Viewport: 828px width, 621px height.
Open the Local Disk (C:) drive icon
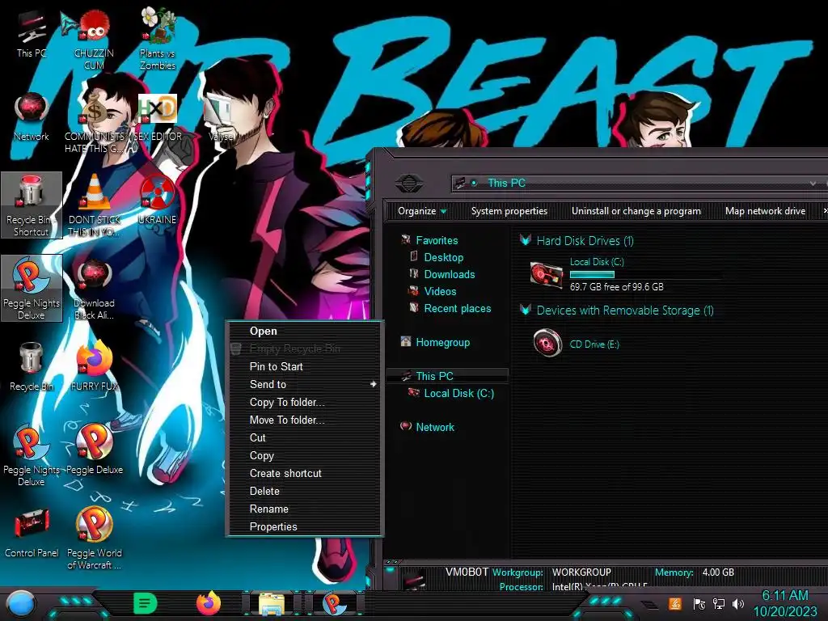click(547, 275)
